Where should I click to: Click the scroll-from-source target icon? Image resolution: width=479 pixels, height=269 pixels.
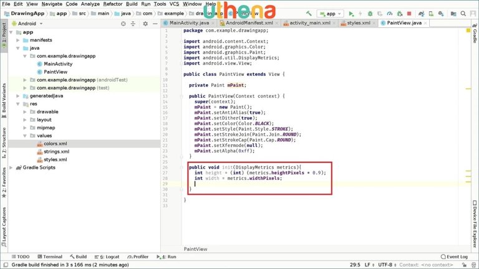pyautogui.click(x=123, y=23)
